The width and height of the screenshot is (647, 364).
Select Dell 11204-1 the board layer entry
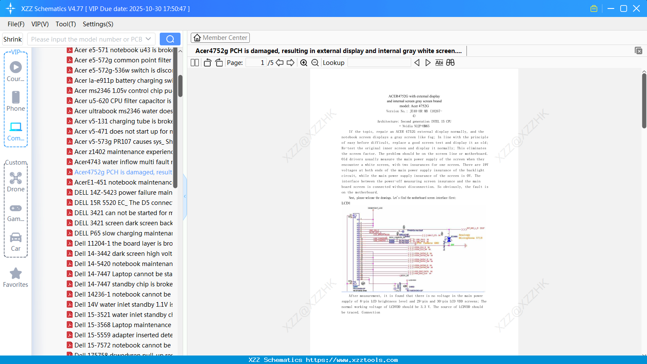coord(123,244)
